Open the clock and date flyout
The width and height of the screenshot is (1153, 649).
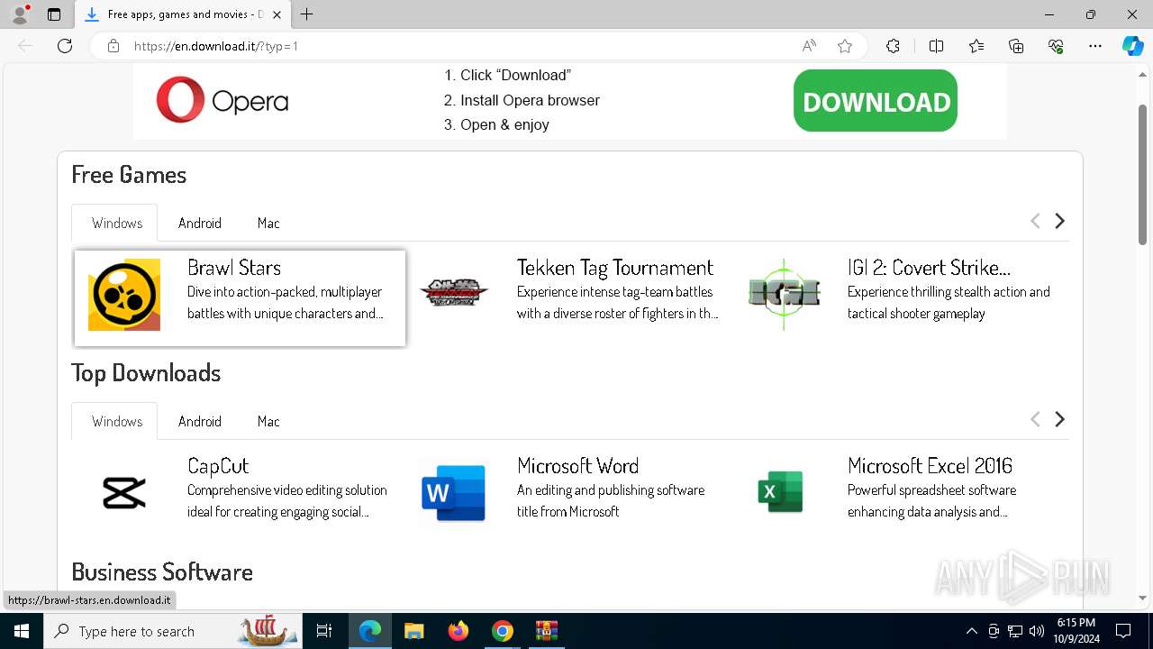click(1076, 631)
